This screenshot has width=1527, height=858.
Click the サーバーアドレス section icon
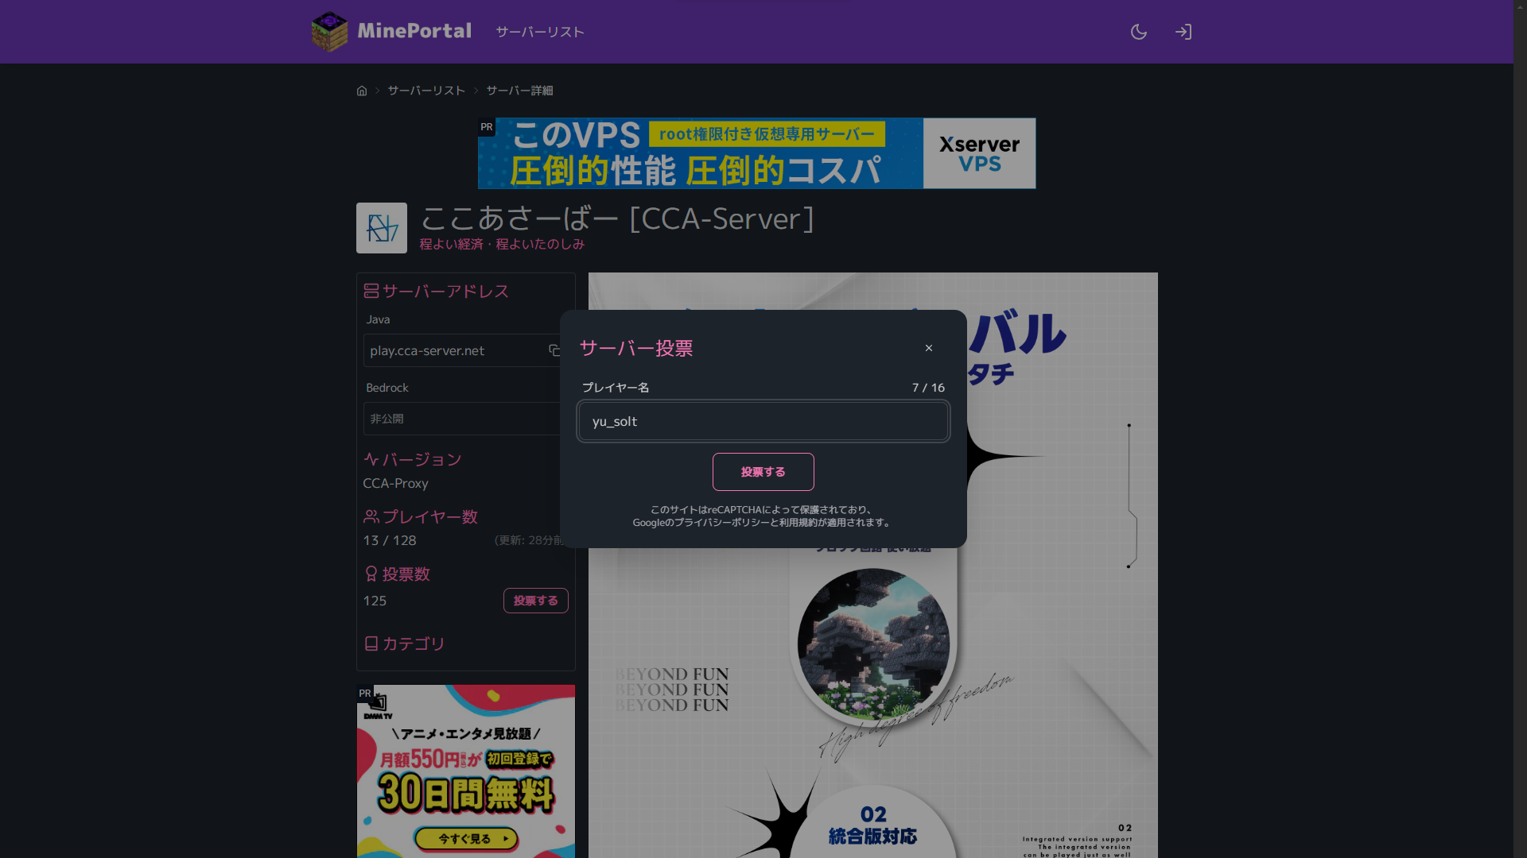(371, 291)
